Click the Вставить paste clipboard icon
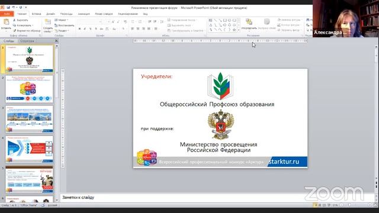This screenshot has width=379, height=213. point(6,22)
